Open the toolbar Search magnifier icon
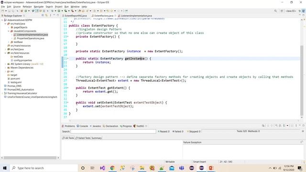This screenshot has height=172, width=306. 275,11
